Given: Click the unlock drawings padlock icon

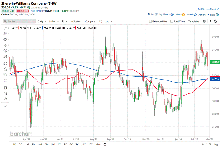Looking at the screenshot, I should pos(5,69).
